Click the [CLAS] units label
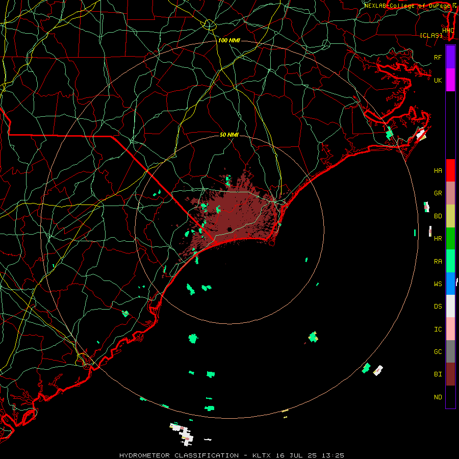The width and height of the screenshot is (459, 459). coord(431,36)
